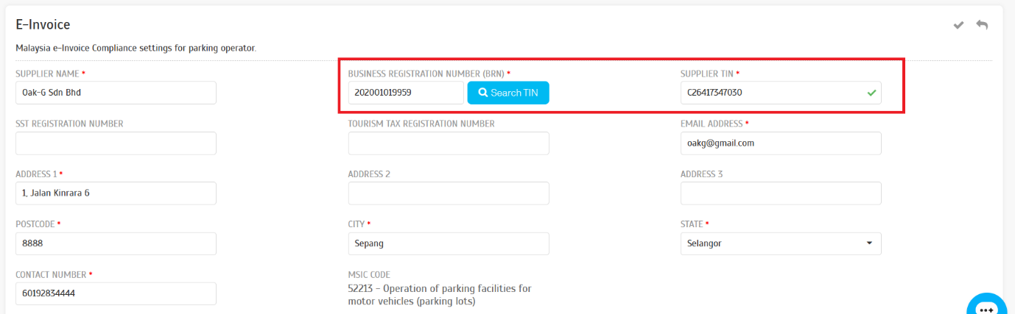
Task: Click the Supplier Name field
Action: tap(116, 93)
